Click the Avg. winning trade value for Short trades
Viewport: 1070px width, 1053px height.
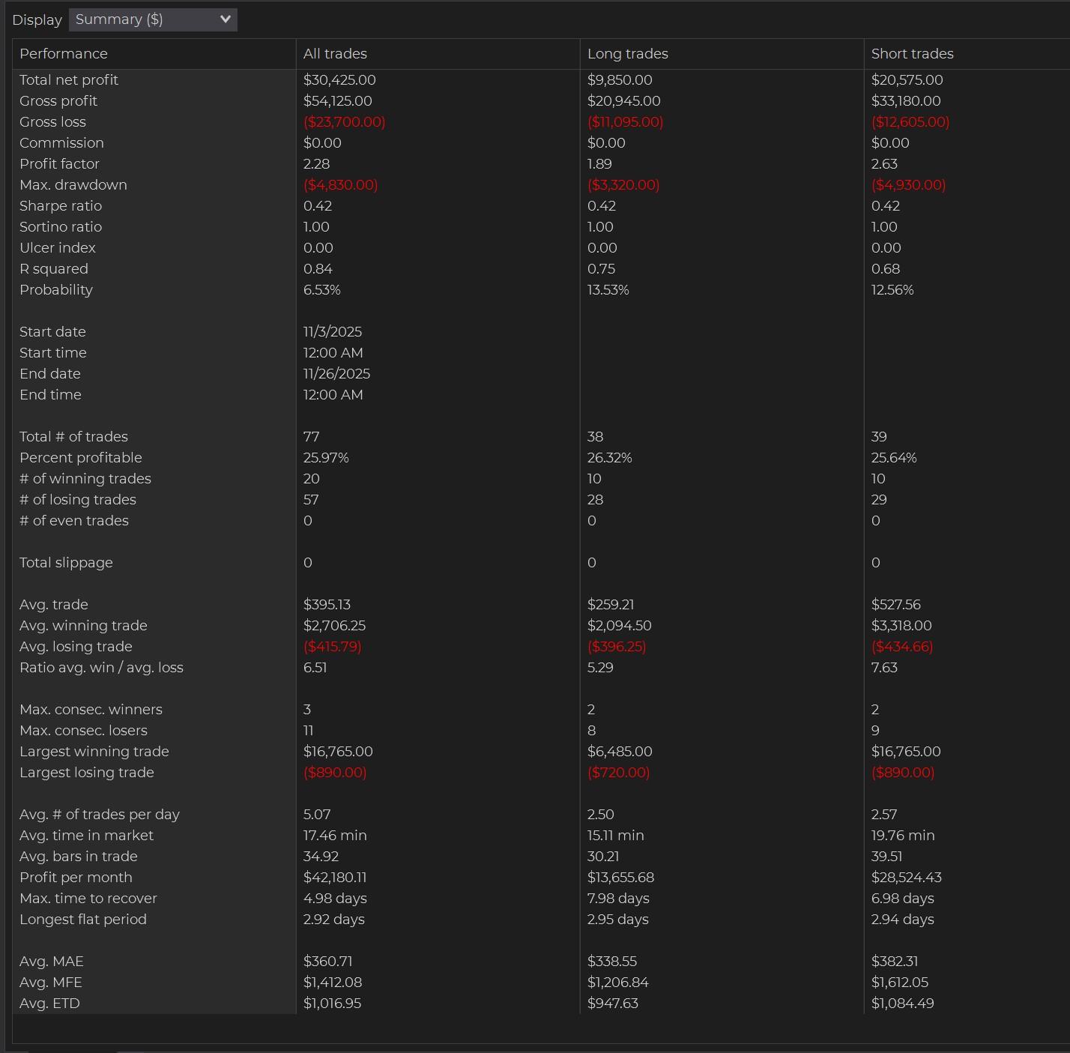(901, 625)
